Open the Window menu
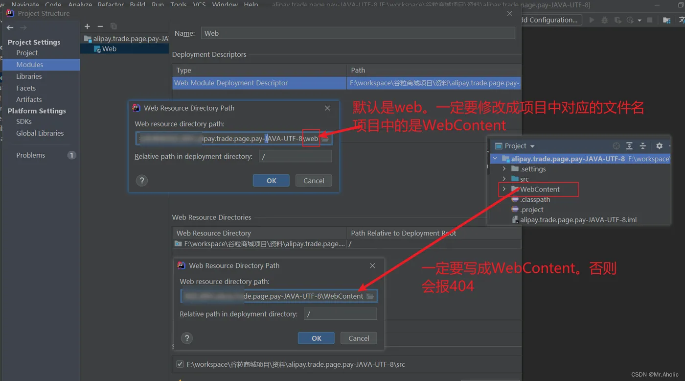 (x=225, y=4)
